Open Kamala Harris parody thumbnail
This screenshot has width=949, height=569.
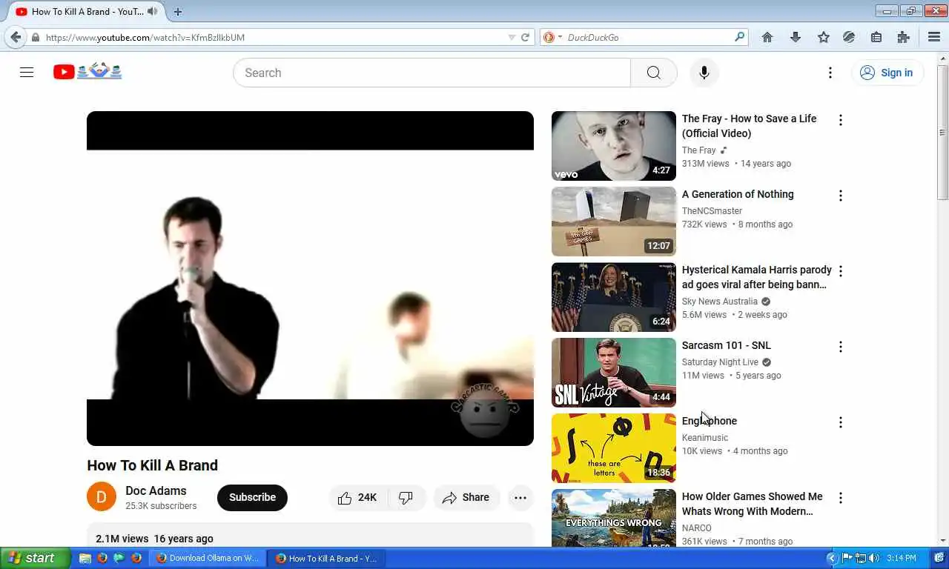point(614,297)
